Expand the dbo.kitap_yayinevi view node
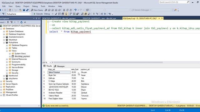The width and height of the screenshot is (200, 112). [x=10, y=56]
